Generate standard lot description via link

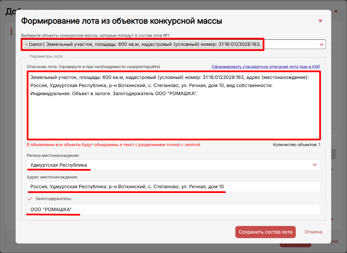point(266,67)
